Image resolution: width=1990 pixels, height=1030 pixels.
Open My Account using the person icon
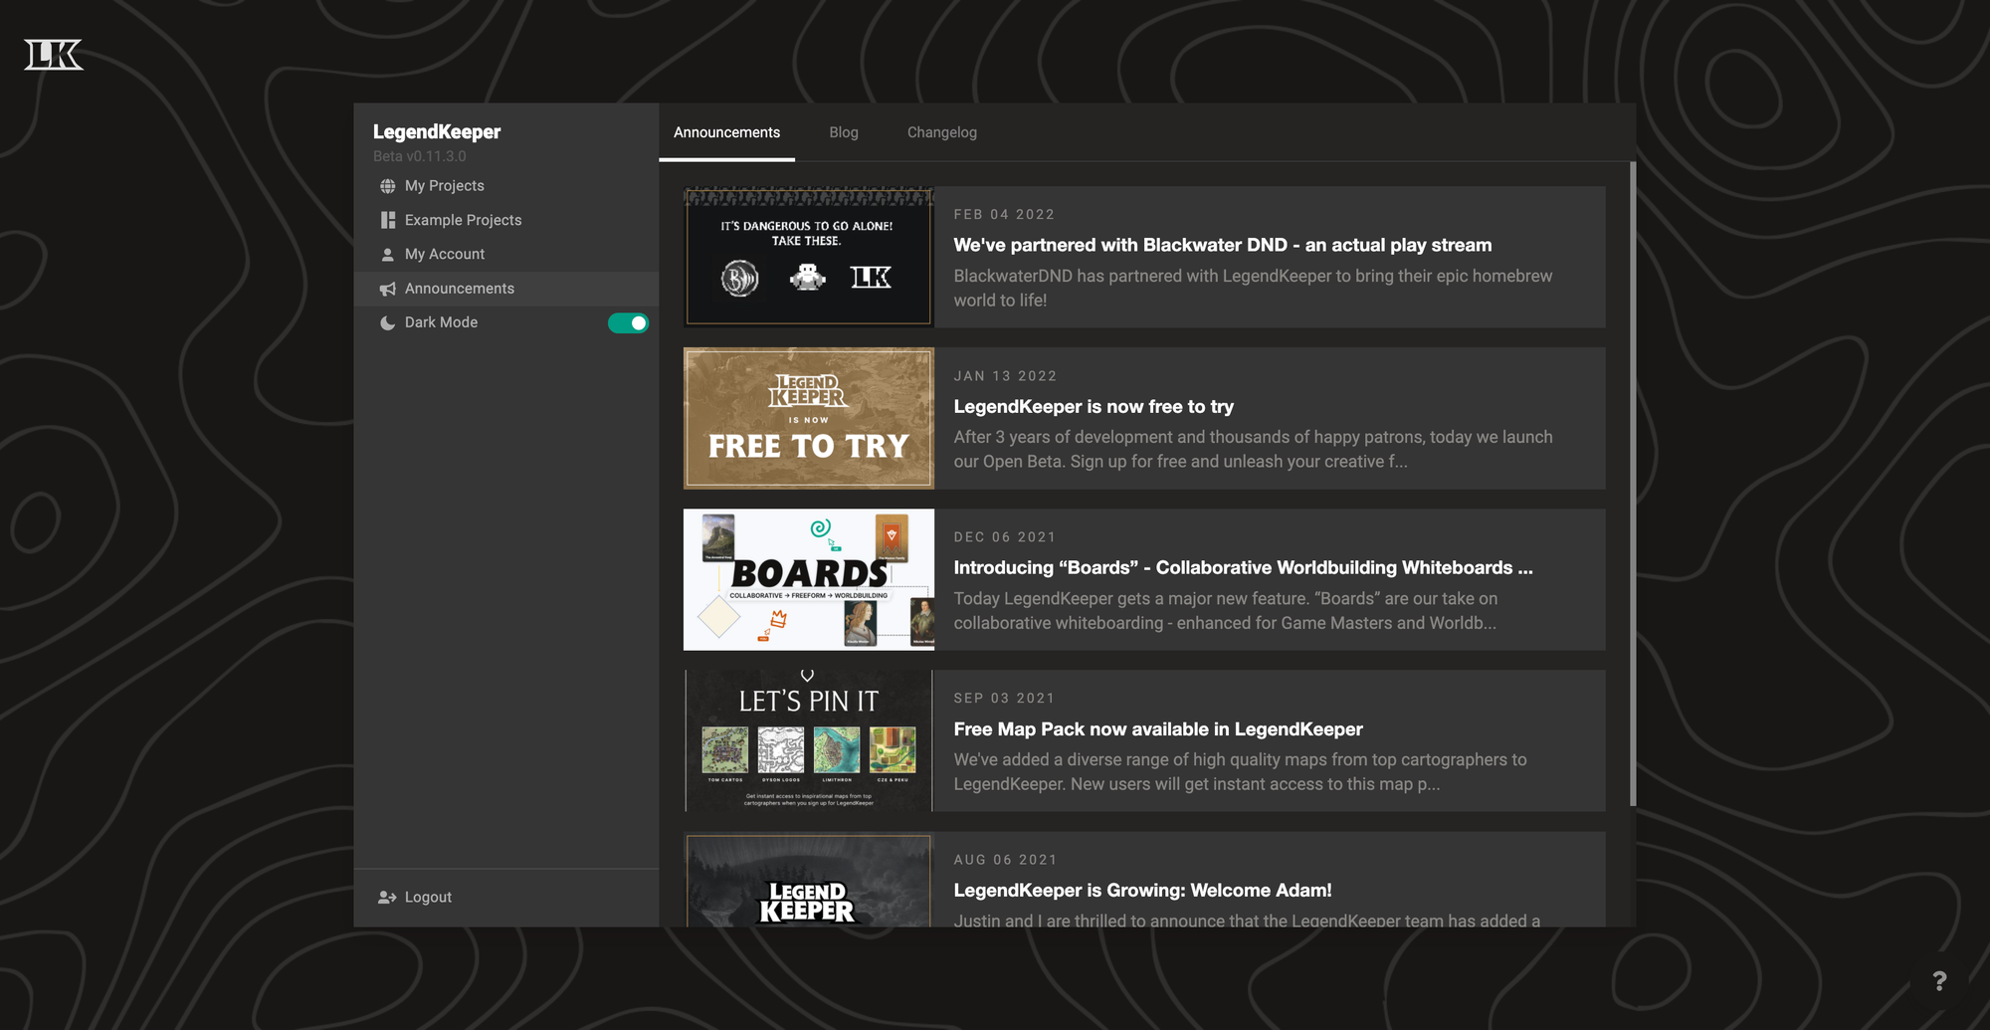point(387,254)
